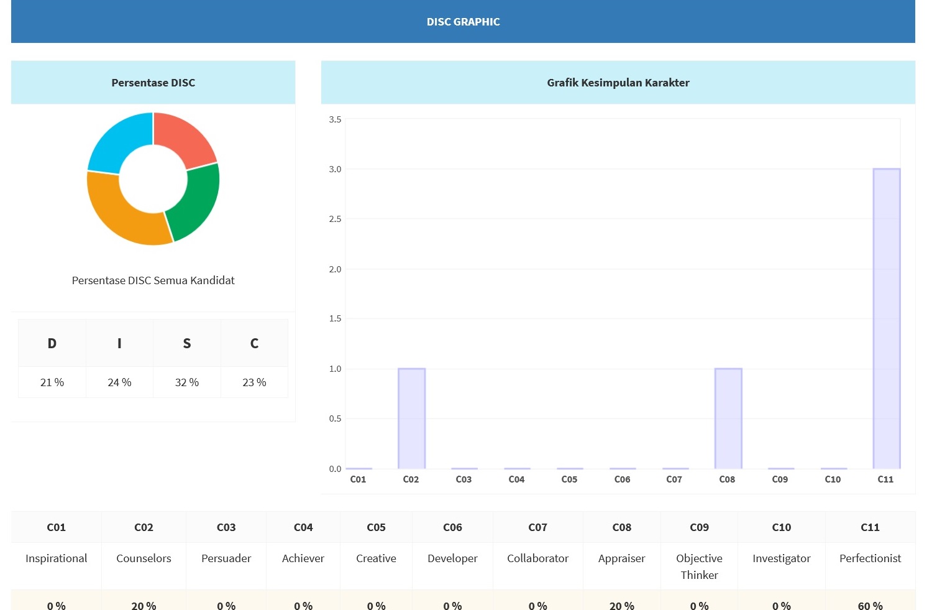Click the C11 header in the bottom table
932x610 pixels.
click(870, 527)
